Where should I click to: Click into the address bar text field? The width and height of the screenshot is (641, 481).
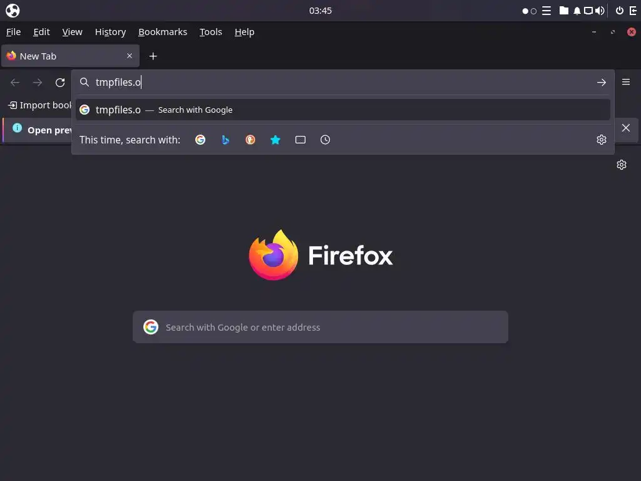[344, 82]
